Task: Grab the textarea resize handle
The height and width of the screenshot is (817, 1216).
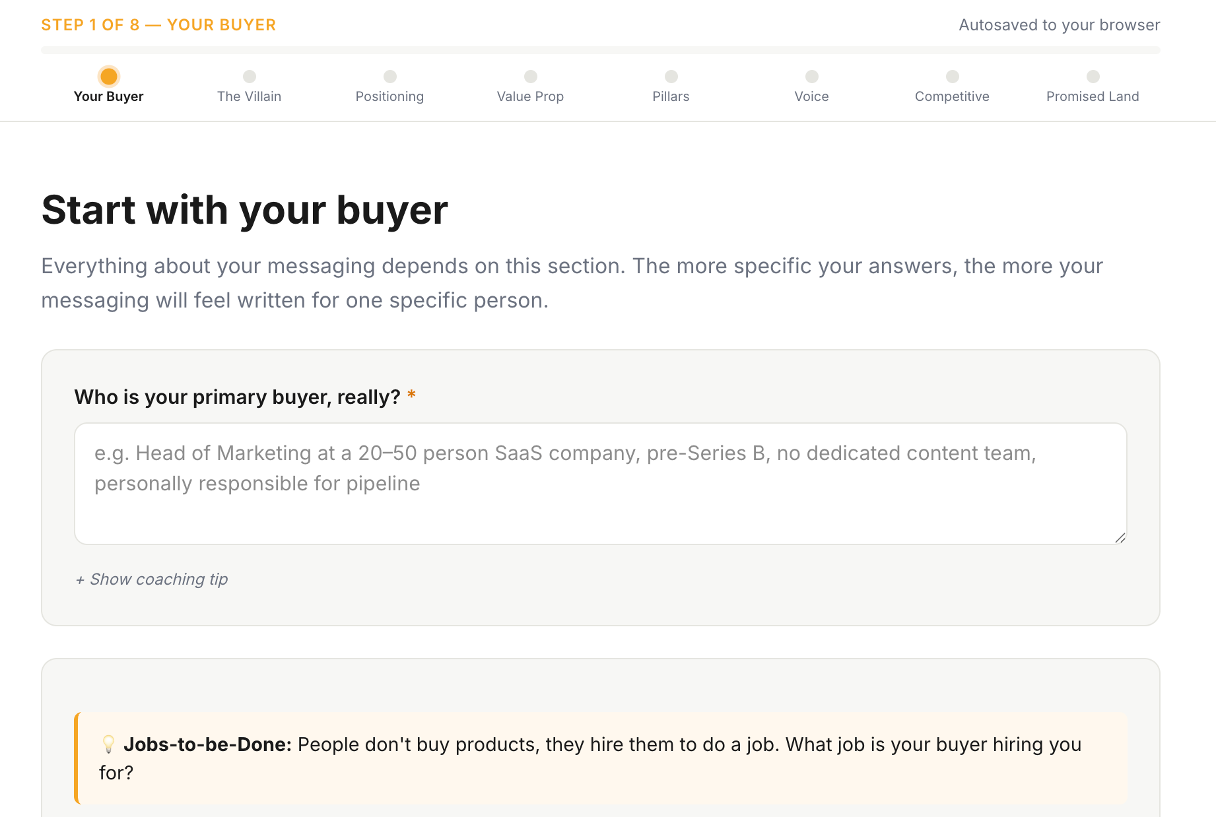Action: click(x=1120, y=538)
